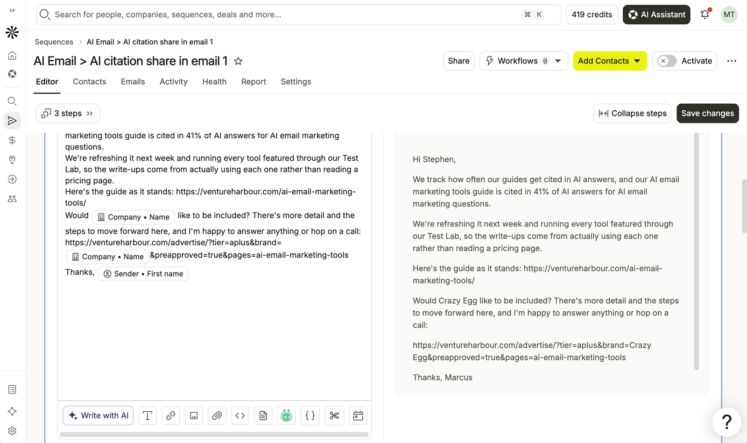Open Settings gear at sidebar bottom
Image resolution: width=747 pixels, height=443 pixels.
point(12,431)
